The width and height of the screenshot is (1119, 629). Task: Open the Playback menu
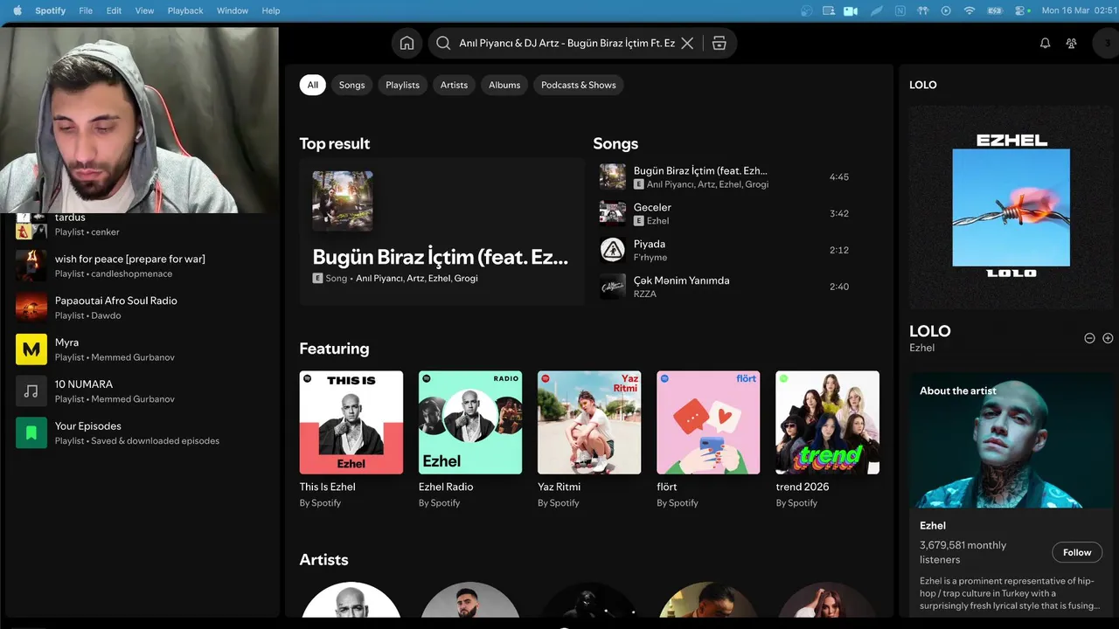coord(185,10)
